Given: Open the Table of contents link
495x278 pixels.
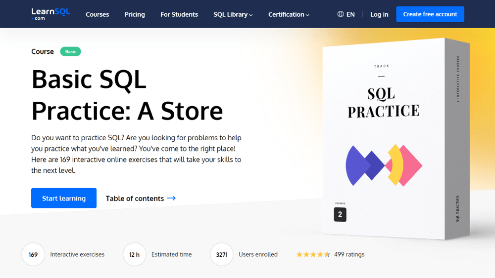Looking at the screenshot, I should [141, 199].
